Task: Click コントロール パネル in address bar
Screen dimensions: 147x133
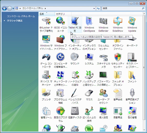Action: pyautogui.click(x=33, y=8)
